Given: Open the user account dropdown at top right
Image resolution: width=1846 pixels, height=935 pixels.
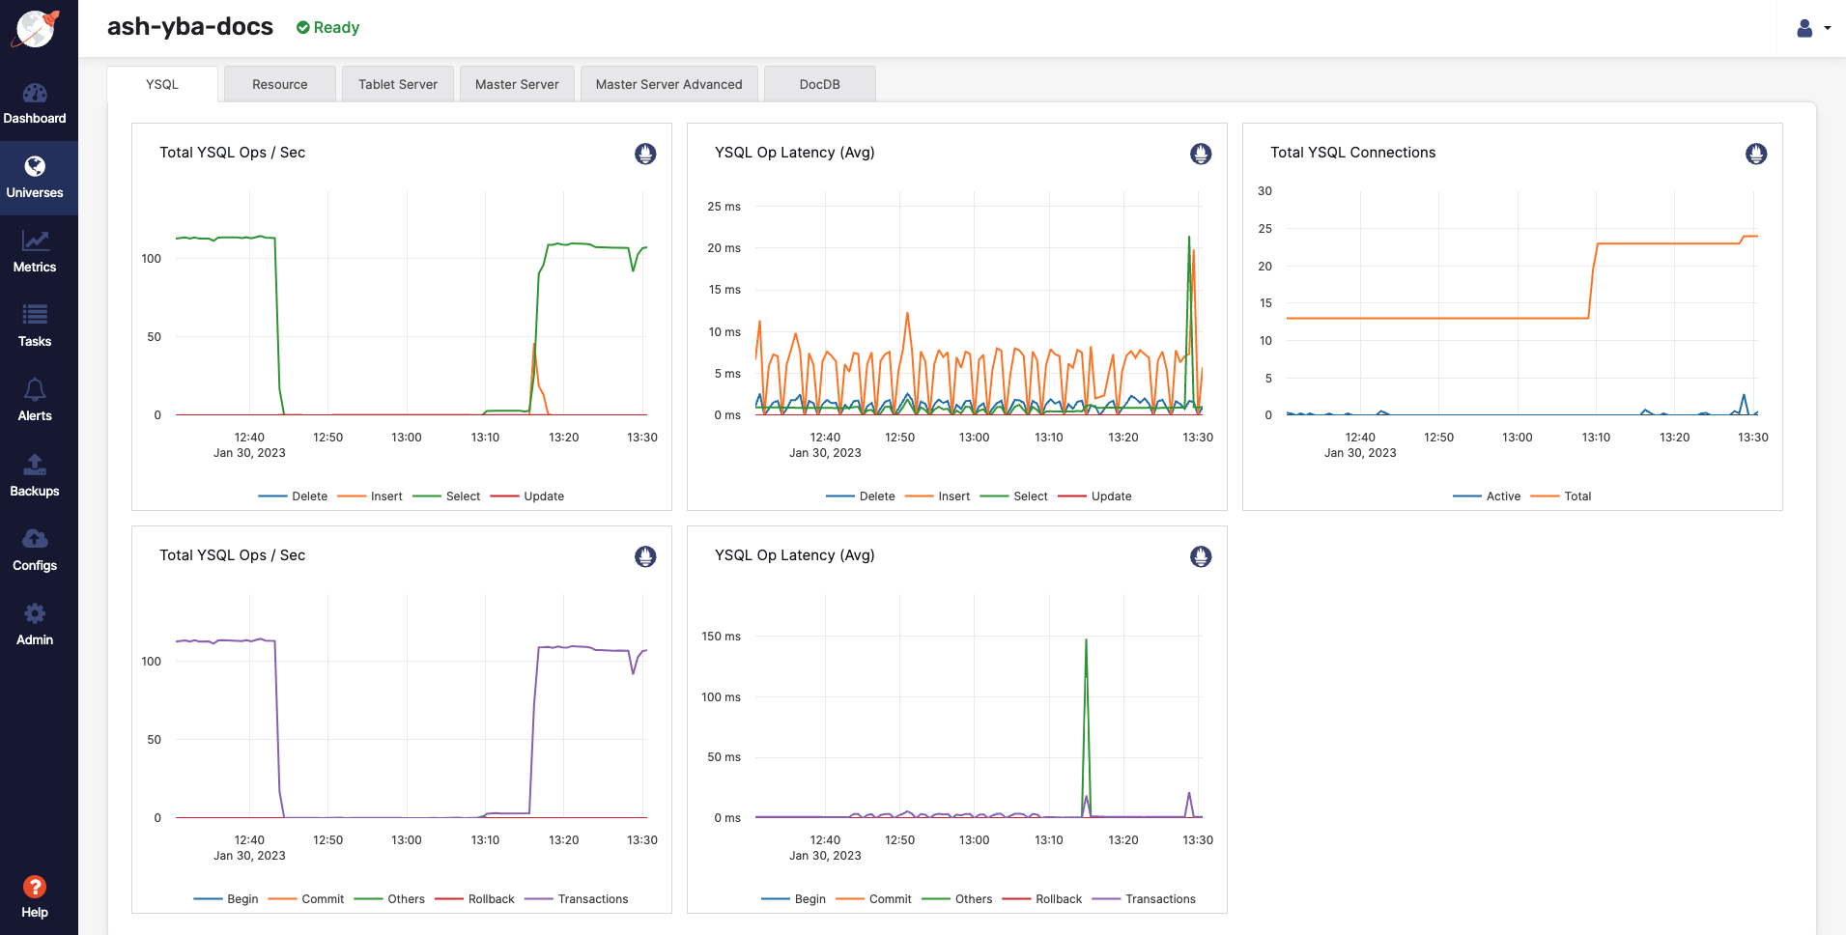Looking at the screenshot, I should click(1810, 28).
